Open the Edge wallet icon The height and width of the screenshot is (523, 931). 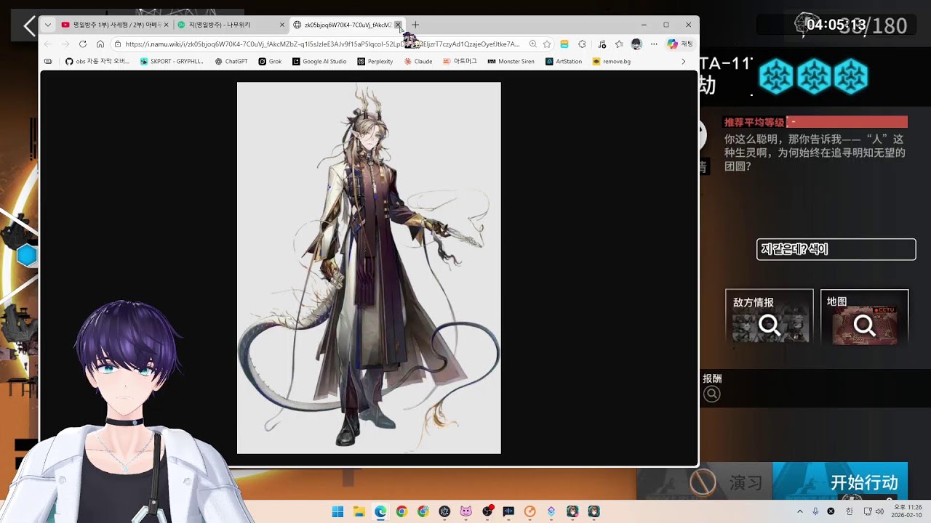(564, 44)
